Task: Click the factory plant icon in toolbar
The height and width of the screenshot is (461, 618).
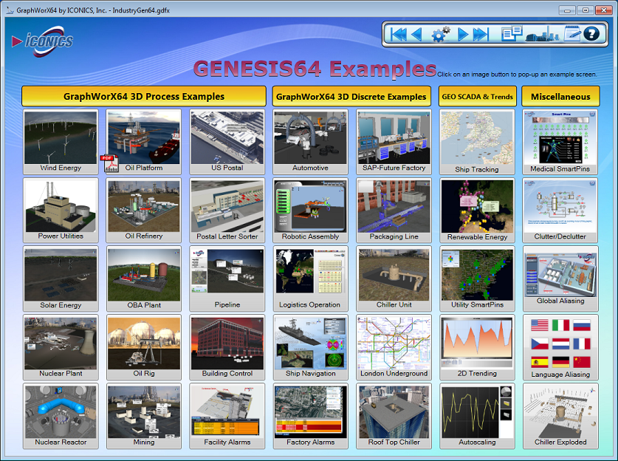Action: coord(543,34)
